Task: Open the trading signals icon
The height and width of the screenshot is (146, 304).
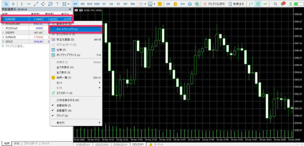Action: pos(183,4)
